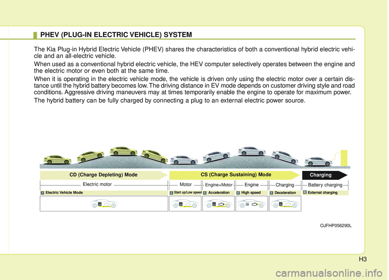Click the Engine+Motor label

coord(218,185)
